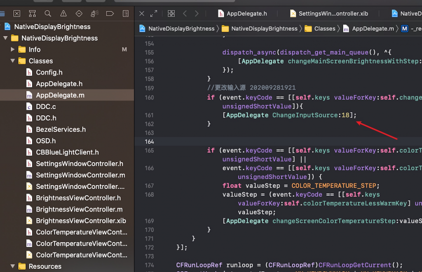Click the expand editor arrows icon
This screenshot has width=422, height=272.
[154, 14]
